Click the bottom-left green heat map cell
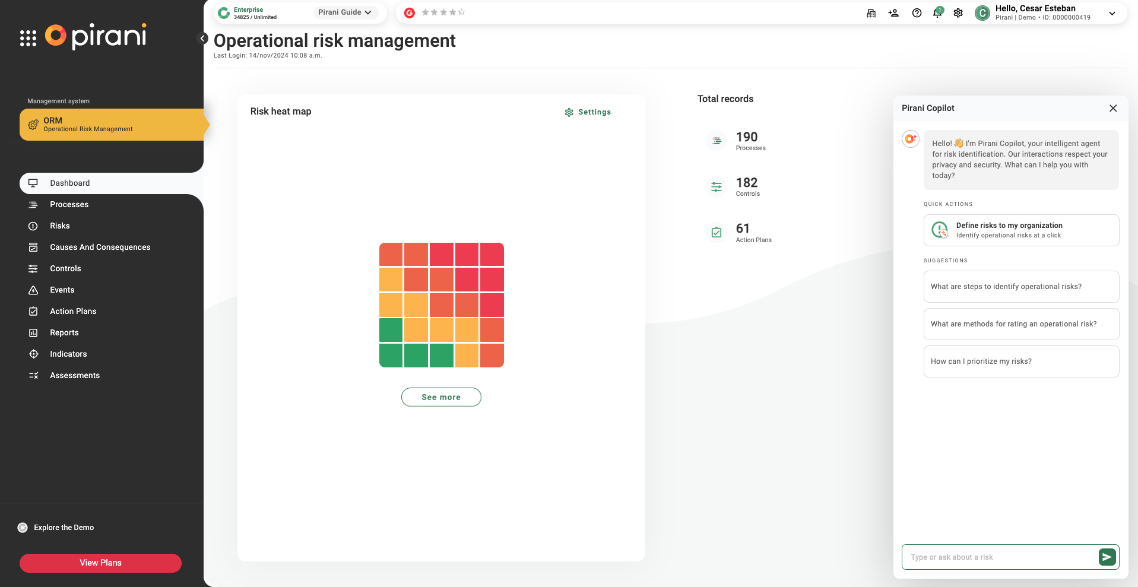This screenshot has width=1138, height=587. (391, 356)
